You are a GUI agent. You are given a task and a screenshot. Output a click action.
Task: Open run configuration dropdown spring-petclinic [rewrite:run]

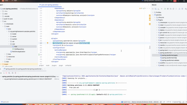pos(153,1)
